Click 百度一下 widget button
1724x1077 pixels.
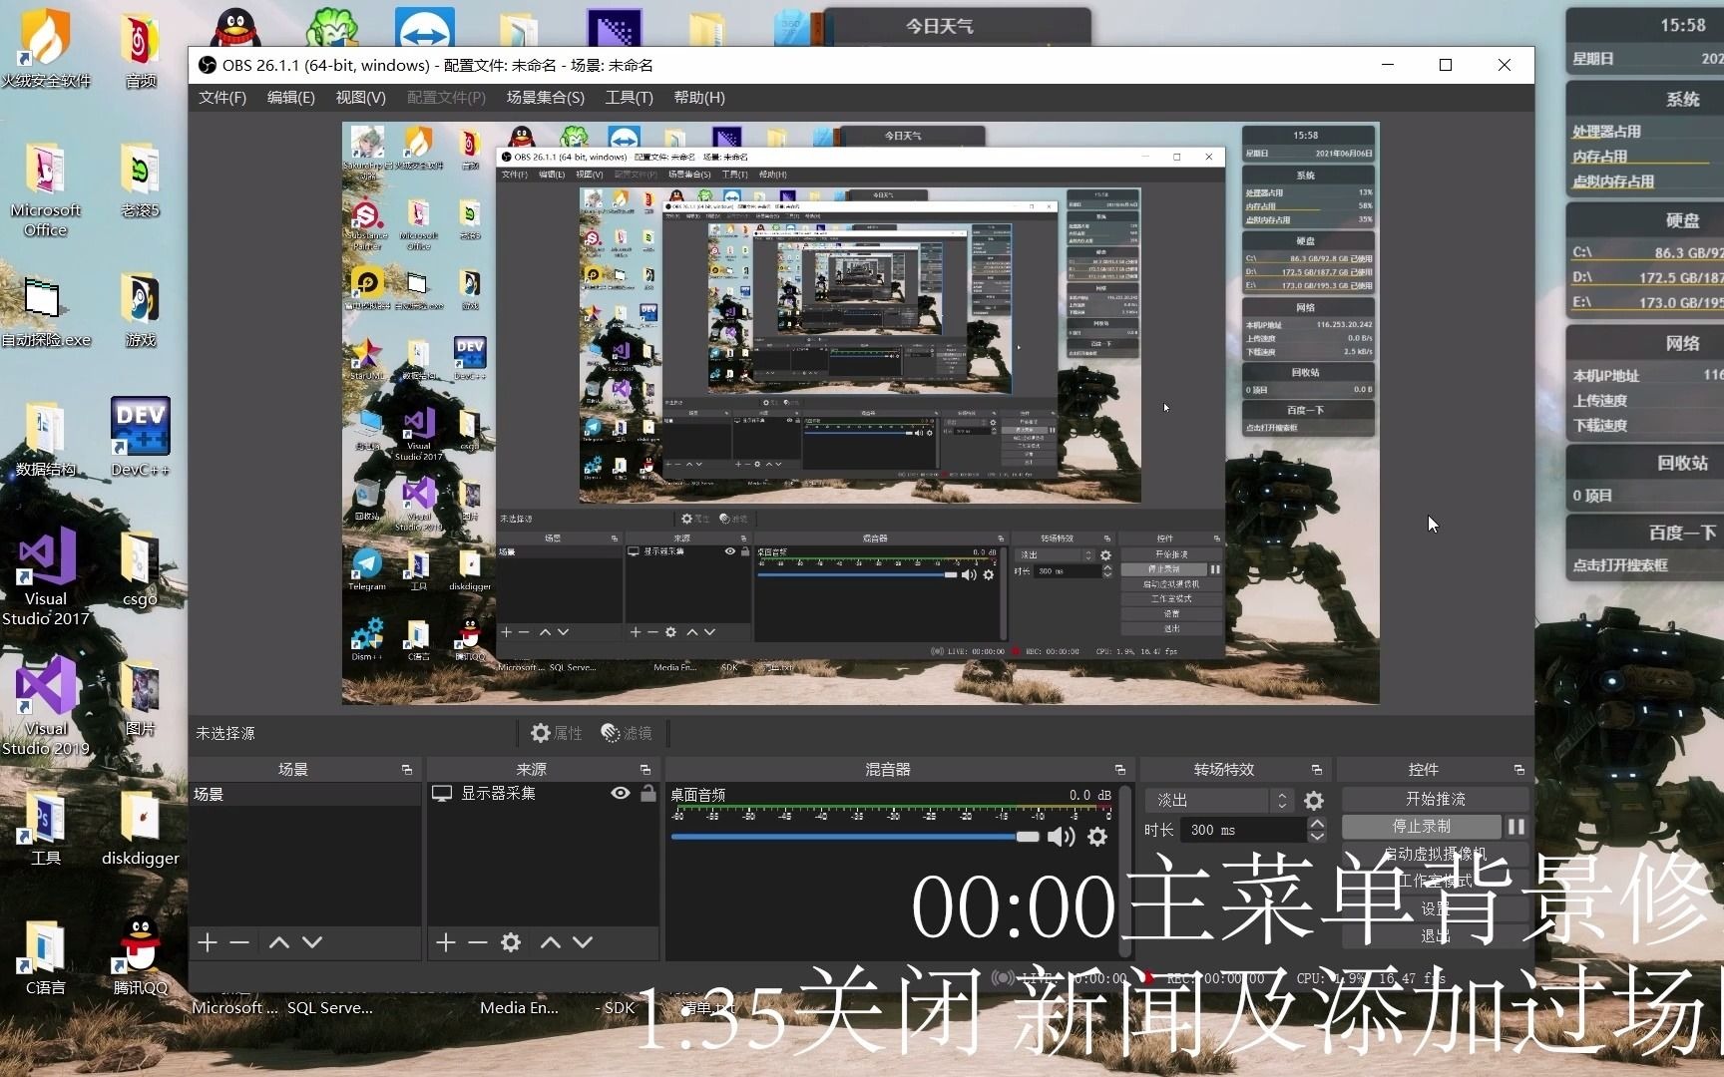(1682, 533)
